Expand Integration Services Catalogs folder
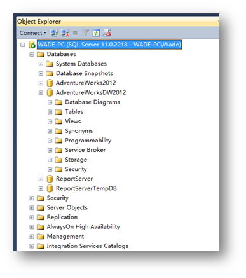Image resolution: width=246 pixels, height=278 pixels. (32, 246)
